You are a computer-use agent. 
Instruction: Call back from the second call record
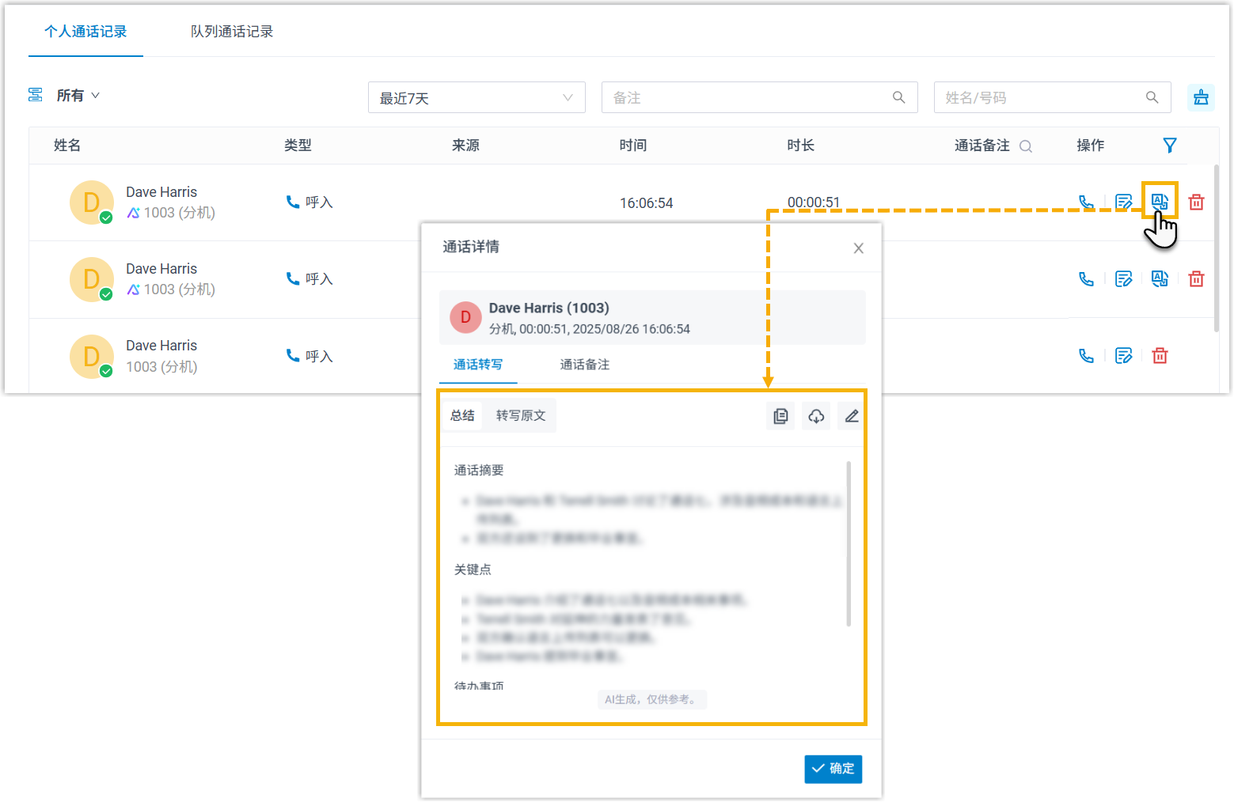(x=1086, y=279)
